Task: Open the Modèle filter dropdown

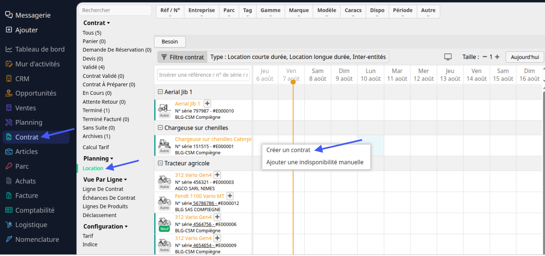Action: coord(327,12)
